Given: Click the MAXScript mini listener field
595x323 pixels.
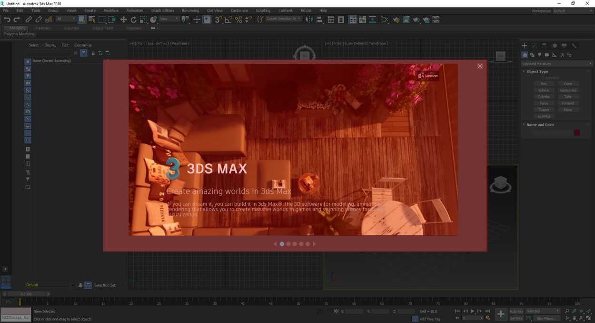Looking at the screenshot, I should (16, 318).
